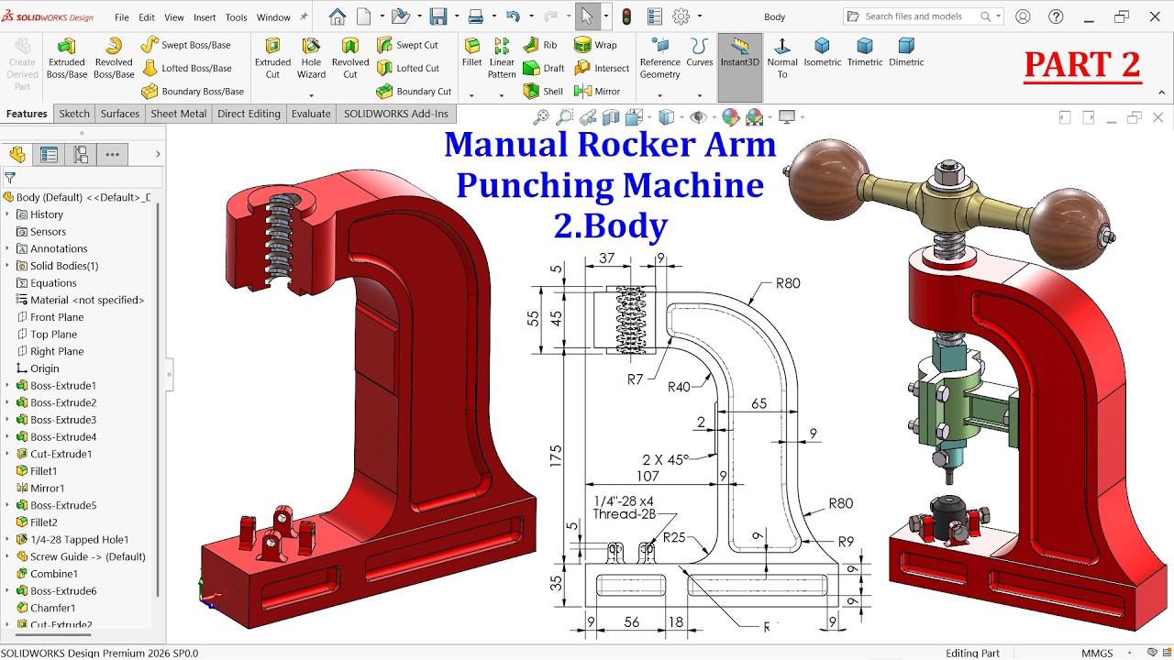Open the Fillet dropdown arrow
Image resolution: width=1174 pixels, height=660 pixels.
471,95
